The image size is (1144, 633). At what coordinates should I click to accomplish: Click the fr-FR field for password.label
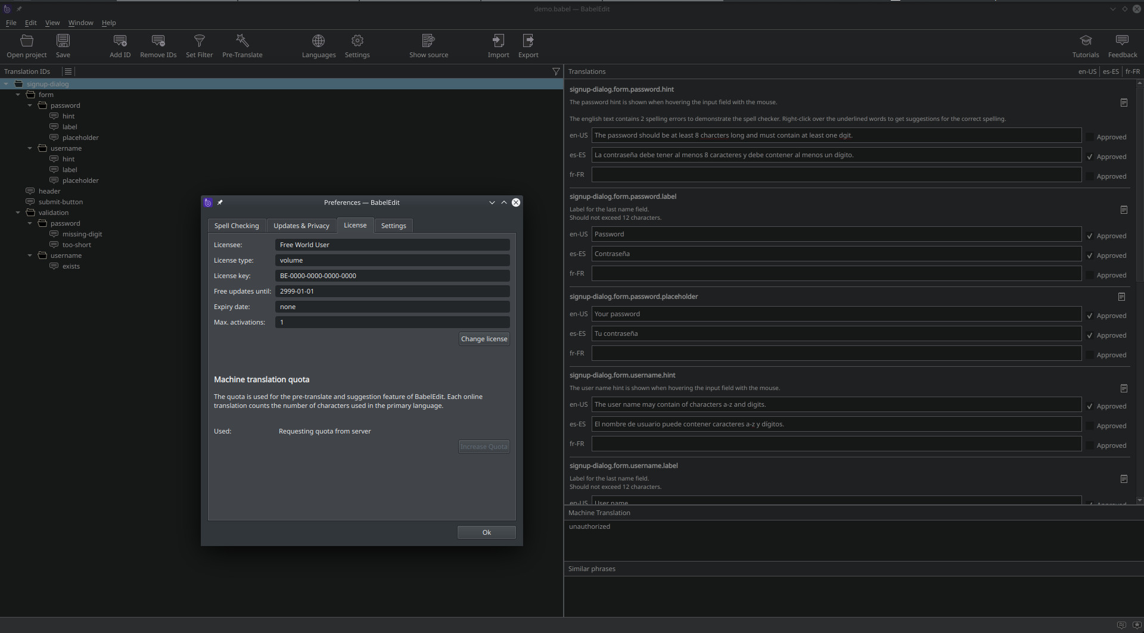click(837, 273)
